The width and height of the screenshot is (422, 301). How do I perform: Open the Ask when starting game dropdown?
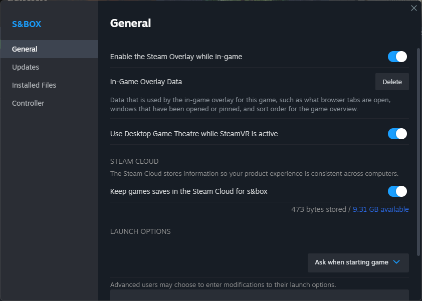pyautogui.click(x=358, y=262)
